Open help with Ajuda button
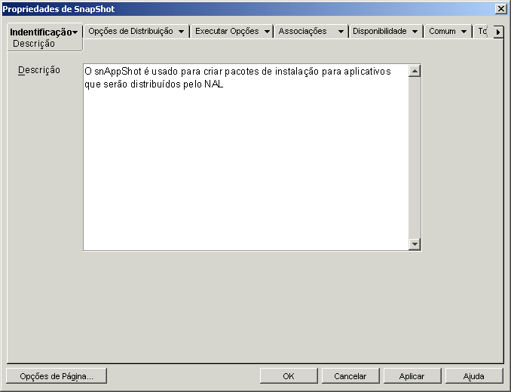The height and width of the screenshot is (392, 511). [x=474, y=376]
